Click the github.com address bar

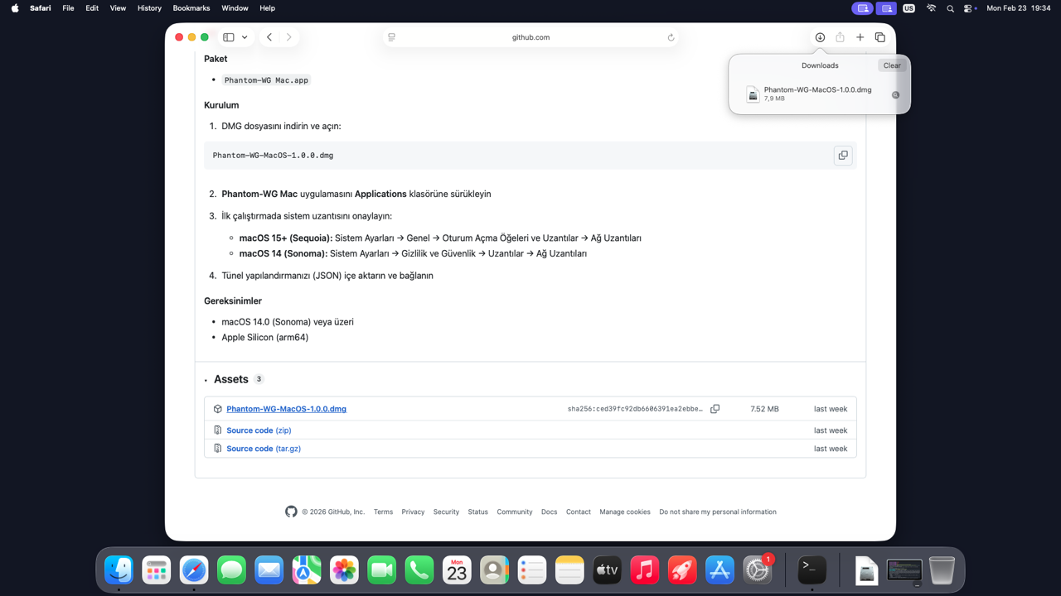click(530, 37)
